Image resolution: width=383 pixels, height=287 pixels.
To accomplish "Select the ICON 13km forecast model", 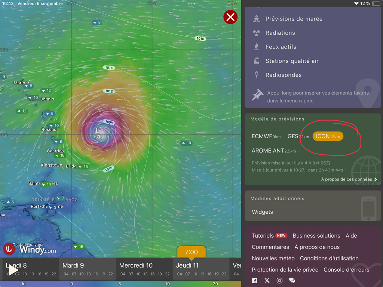I will tap(328, 136).
